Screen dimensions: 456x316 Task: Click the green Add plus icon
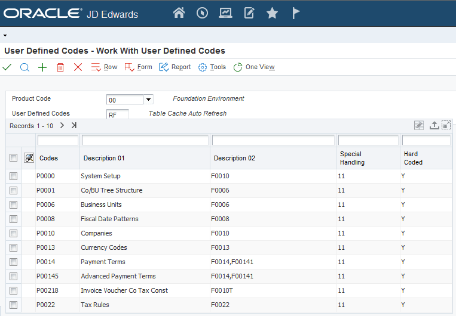[42, 67]
